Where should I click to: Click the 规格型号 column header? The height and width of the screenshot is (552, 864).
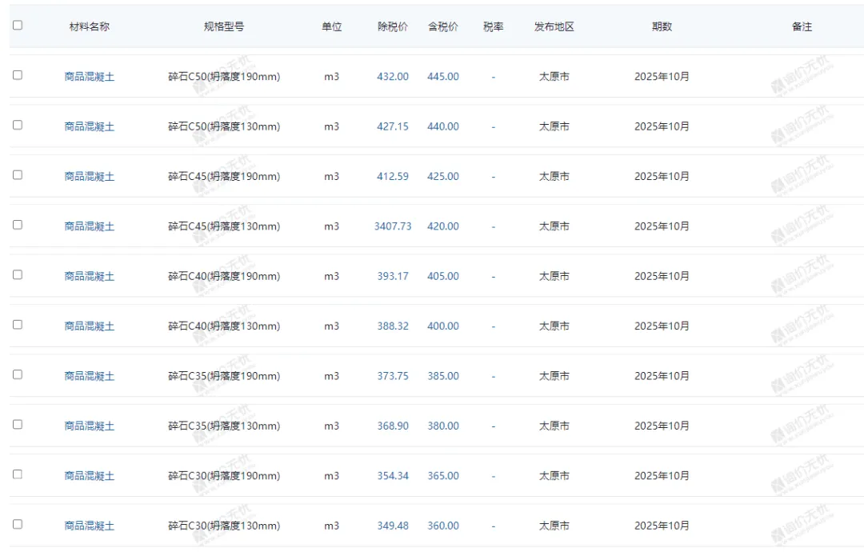pos(224,26)
